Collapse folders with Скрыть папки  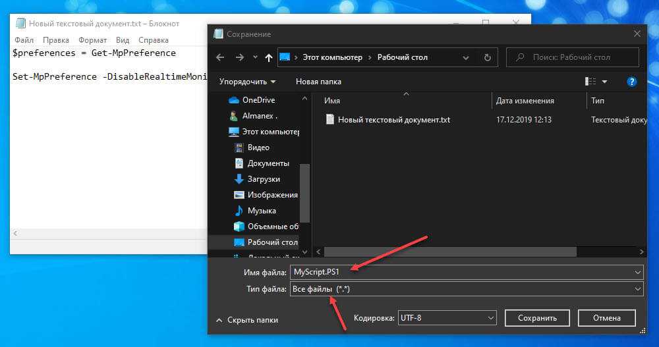(x=247, y=320)
